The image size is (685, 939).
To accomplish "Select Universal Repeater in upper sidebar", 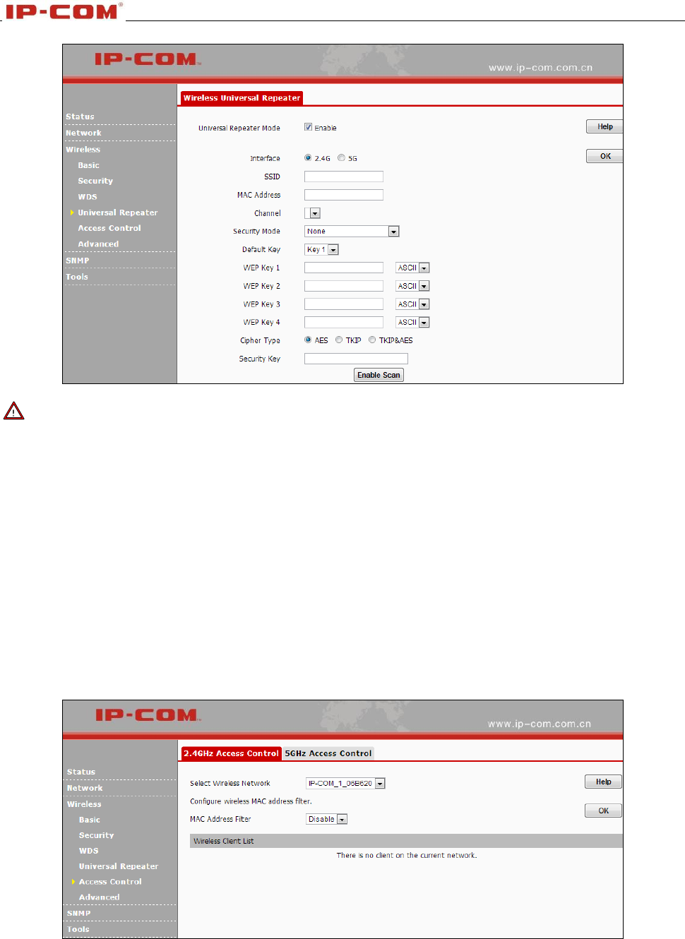I will coord(118,213).
